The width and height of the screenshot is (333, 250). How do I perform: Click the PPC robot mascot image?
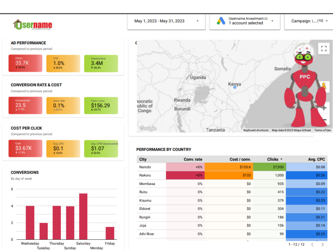click(305, 85)
